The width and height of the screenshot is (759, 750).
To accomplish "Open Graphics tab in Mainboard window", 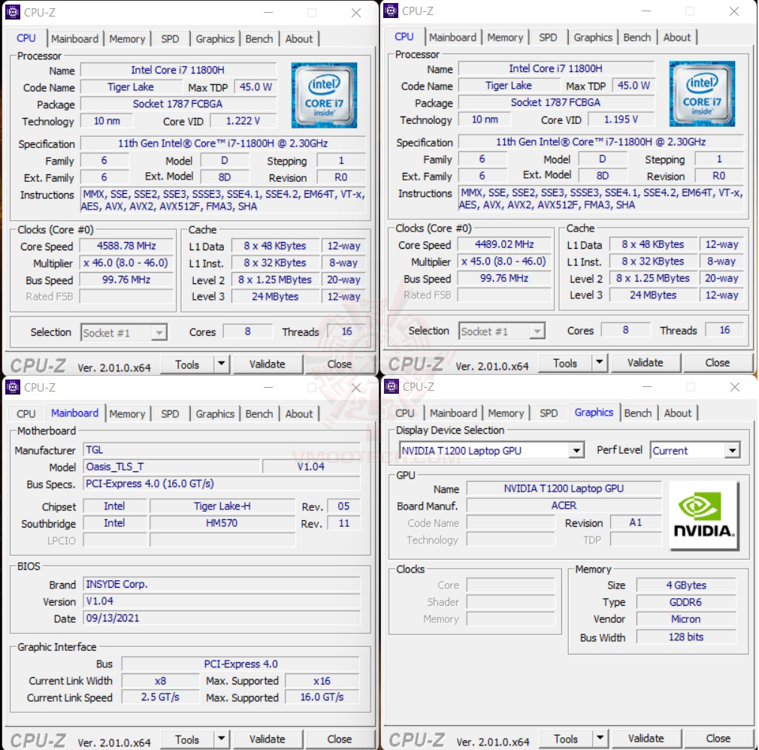I will click(215, 414).
